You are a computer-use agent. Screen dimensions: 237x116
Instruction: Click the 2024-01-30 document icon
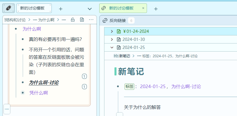[119, 39]
